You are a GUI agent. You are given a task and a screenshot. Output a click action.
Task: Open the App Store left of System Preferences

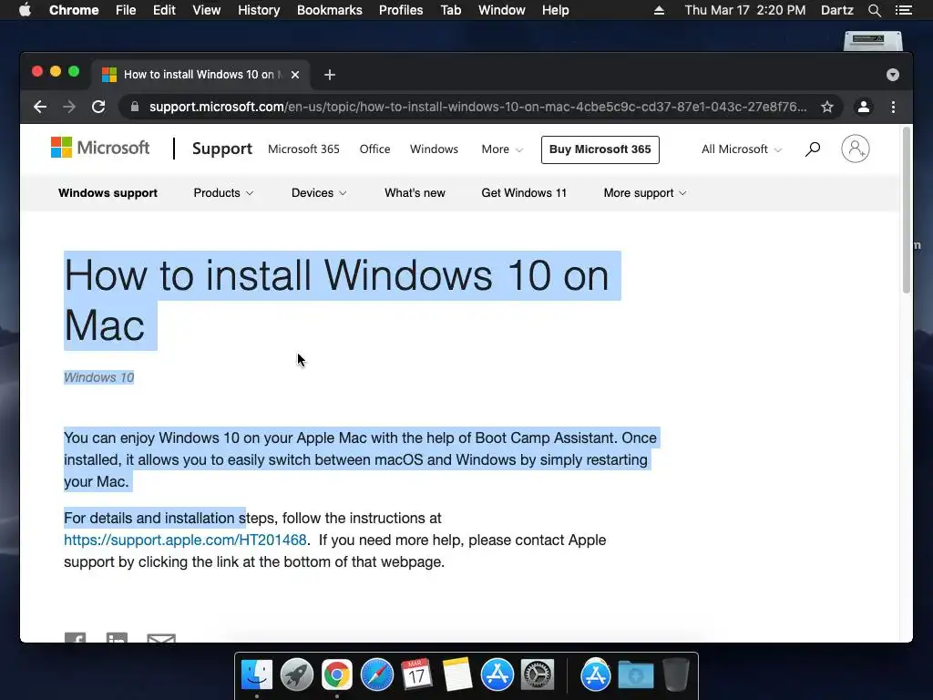pyautogui.click(x=497, y=675)
